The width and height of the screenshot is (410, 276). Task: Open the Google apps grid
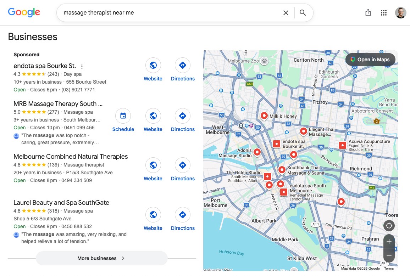384,12
